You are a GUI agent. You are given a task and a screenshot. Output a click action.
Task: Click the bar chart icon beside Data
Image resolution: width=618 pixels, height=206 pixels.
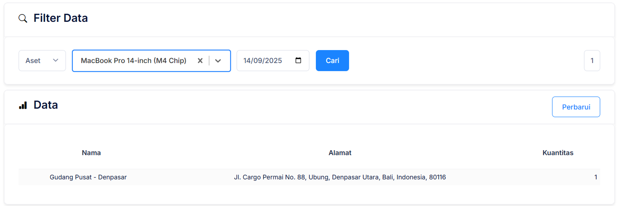click(x=23, y=105)
